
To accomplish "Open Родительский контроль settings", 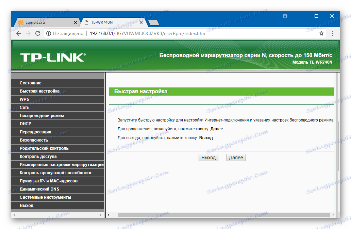I will coord(57,148).
